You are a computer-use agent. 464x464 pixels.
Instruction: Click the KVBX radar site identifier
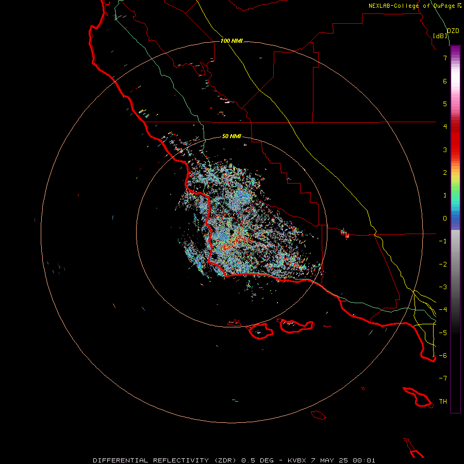point(297,460)
